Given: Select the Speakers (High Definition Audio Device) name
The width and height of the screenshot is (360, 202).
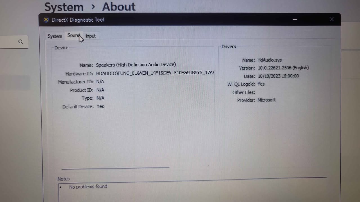Looking at the screenshot, I should [x=136, y=65].
